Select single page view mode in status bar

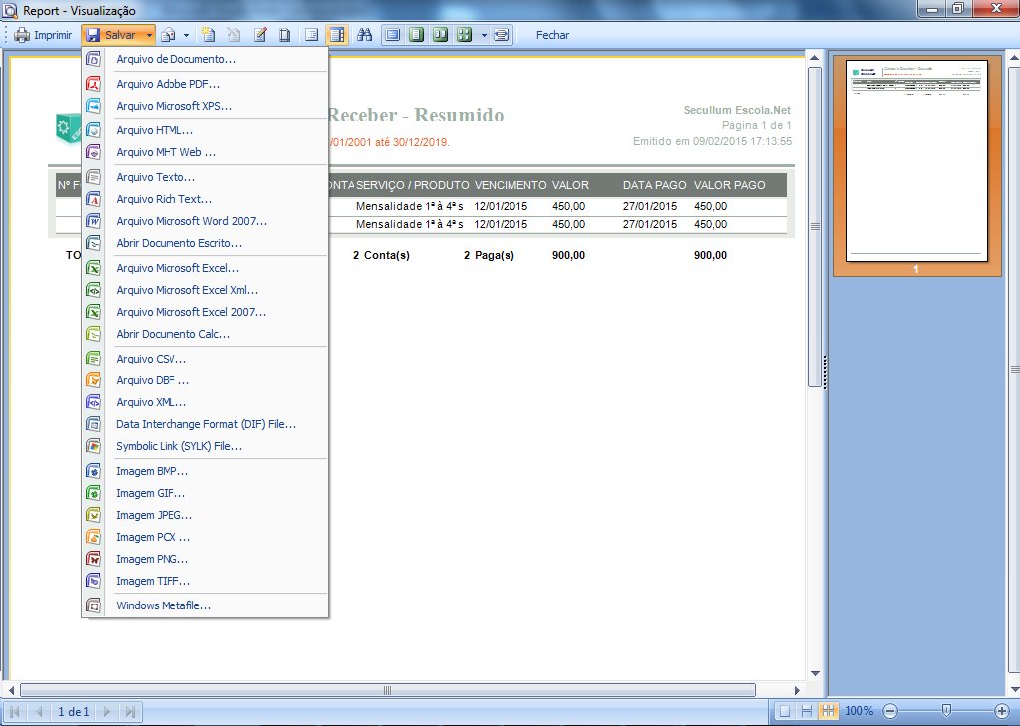(x=785, y=711)
